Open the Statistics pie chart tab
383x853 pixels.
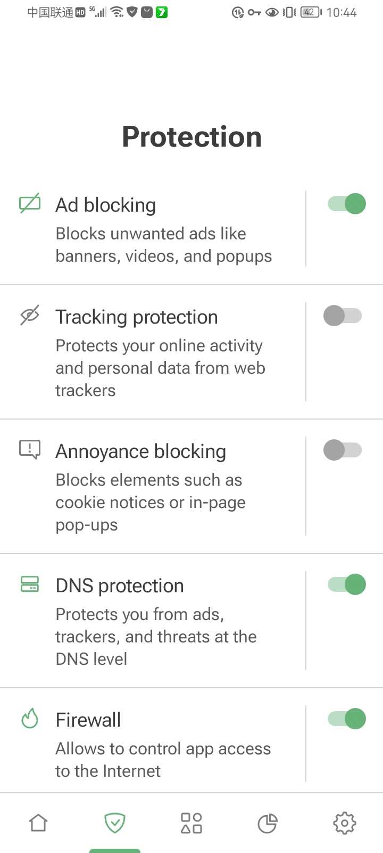click(268, 823)
